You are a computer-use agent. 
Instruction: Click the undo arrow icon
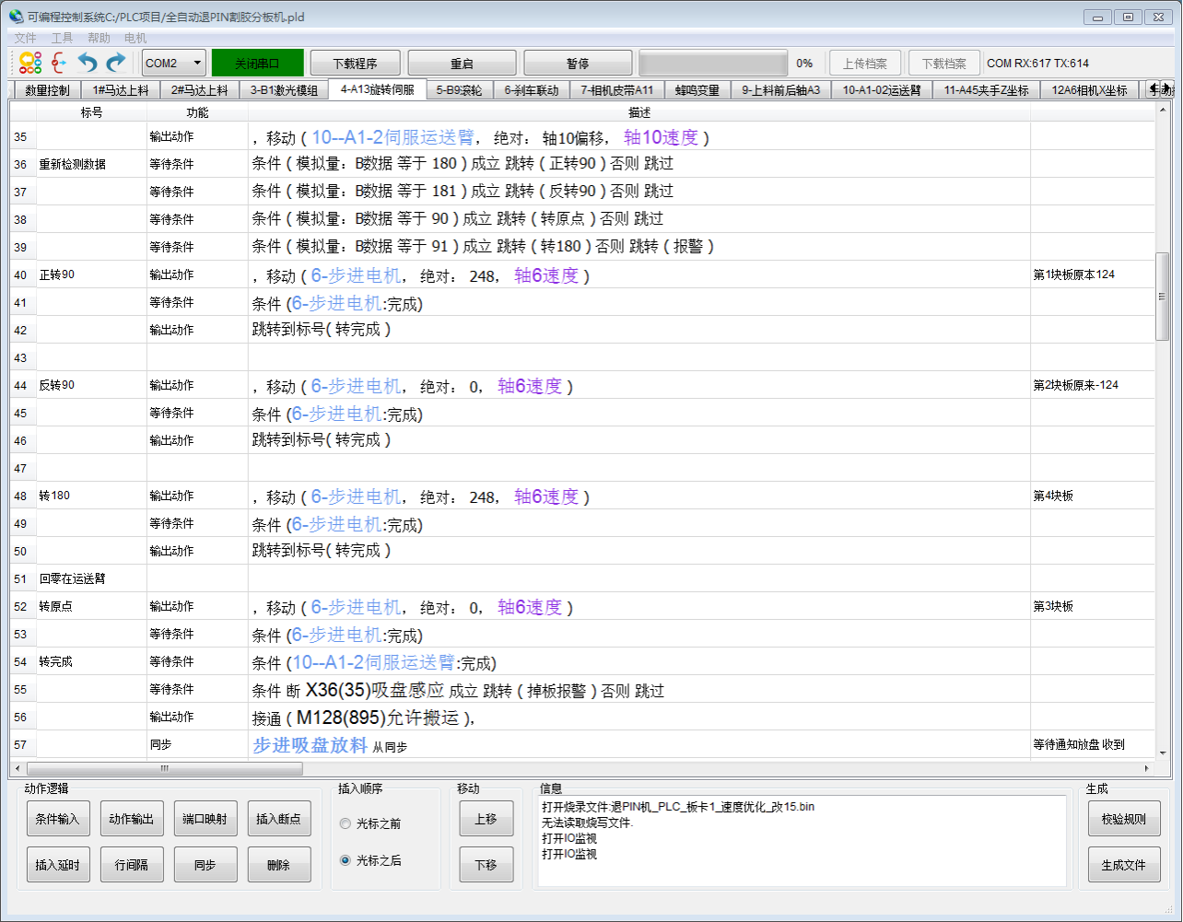[87, 63]
